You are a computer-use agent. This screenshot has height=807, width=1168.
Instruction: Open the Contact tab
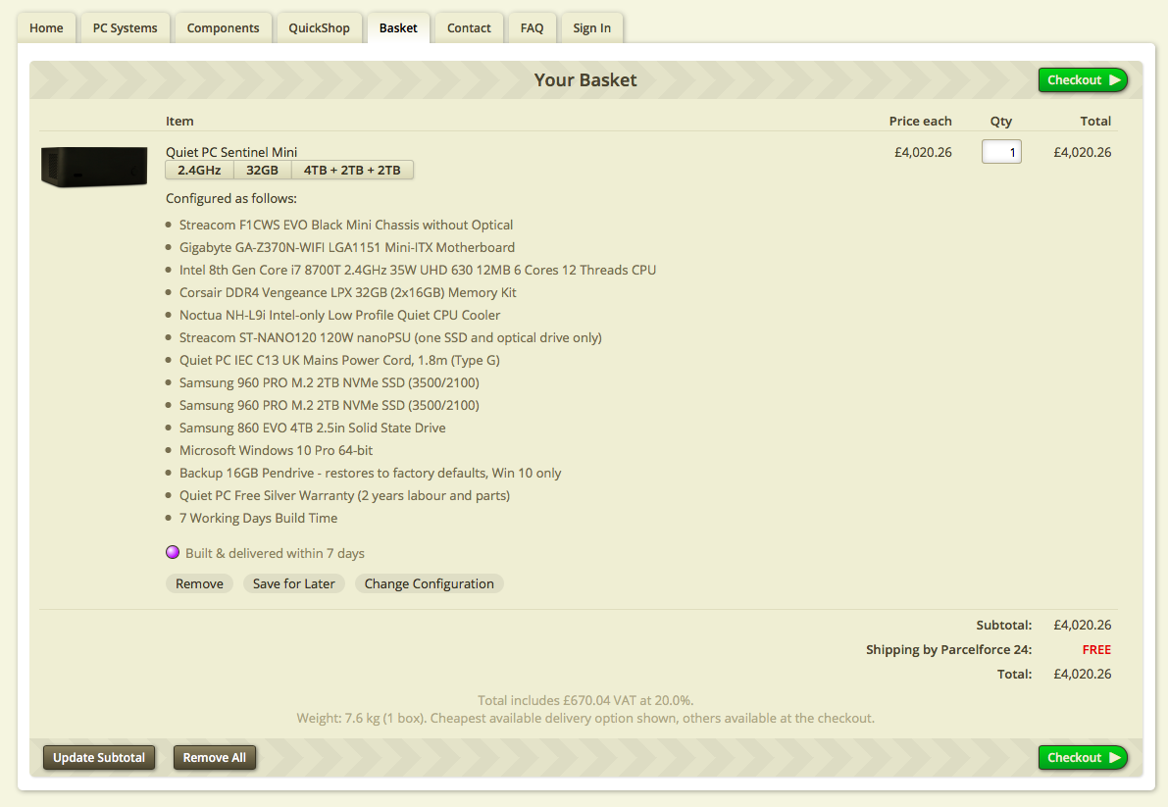click(469, 28)
